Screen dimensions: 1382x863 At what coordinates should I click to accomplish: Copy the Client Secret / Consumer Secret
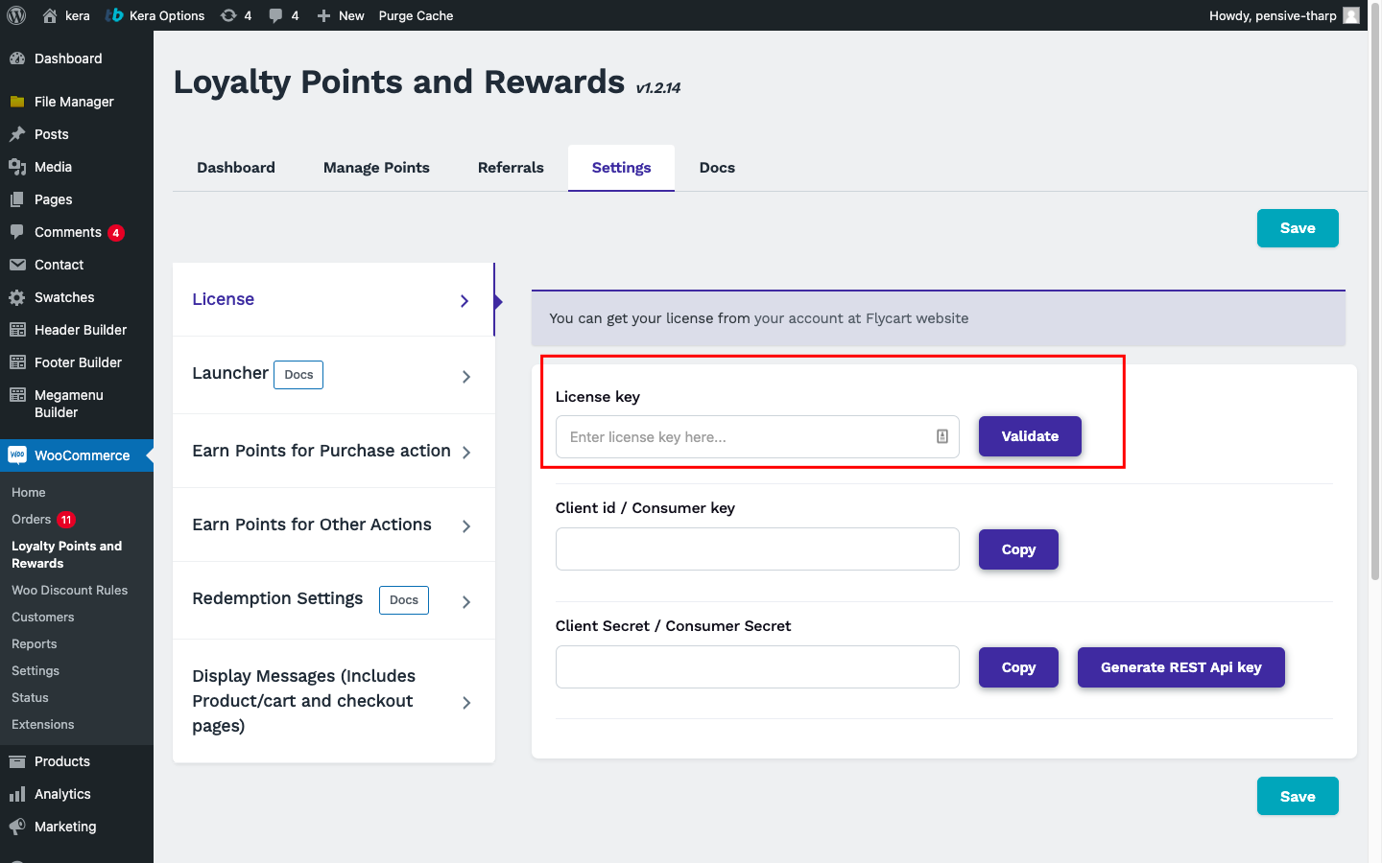(1018, 667)
